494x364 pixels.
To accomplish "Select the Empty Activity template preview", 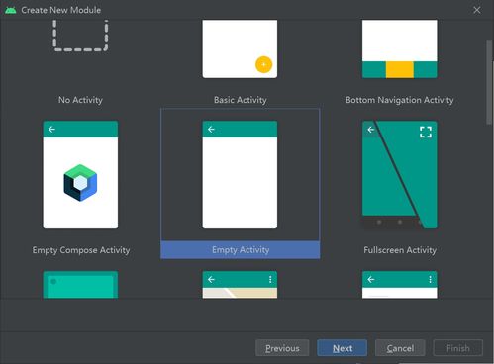I will click(240, 175).
